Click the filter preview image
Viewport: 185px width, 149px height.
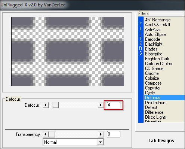(x=68, y=51)
